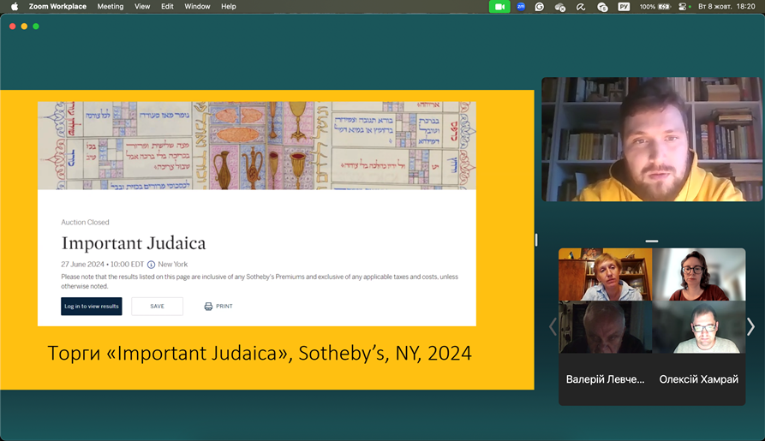Collapse the gallery strip using the top handle
This screenshot has height=441, width=765.
click(x=652, y=241)
